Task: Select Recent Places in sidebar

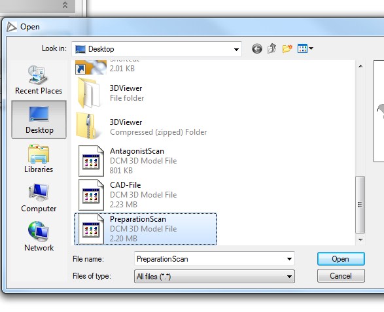Action: [39, 80]
